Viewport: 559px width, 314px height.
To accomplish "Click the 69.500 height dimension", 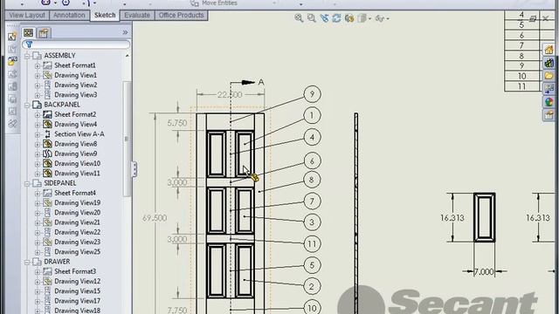I will click(x=155, y=218).
